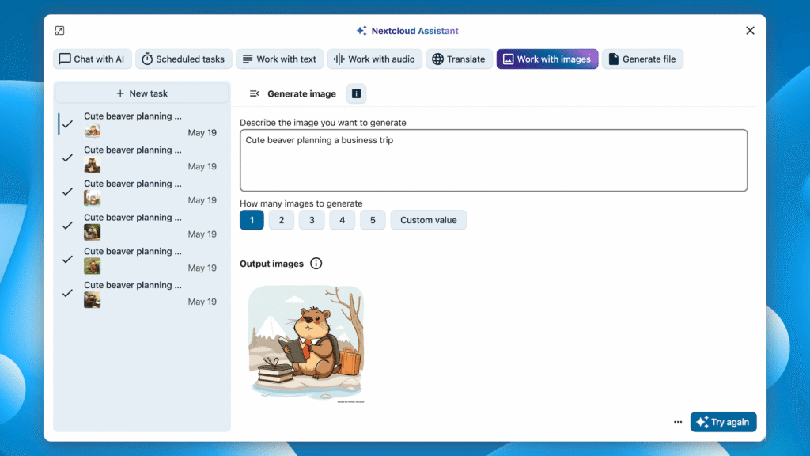This screenshot has height=456, width=810.
Task: Switch to Work with audio tab
Action: pos(374,59)
